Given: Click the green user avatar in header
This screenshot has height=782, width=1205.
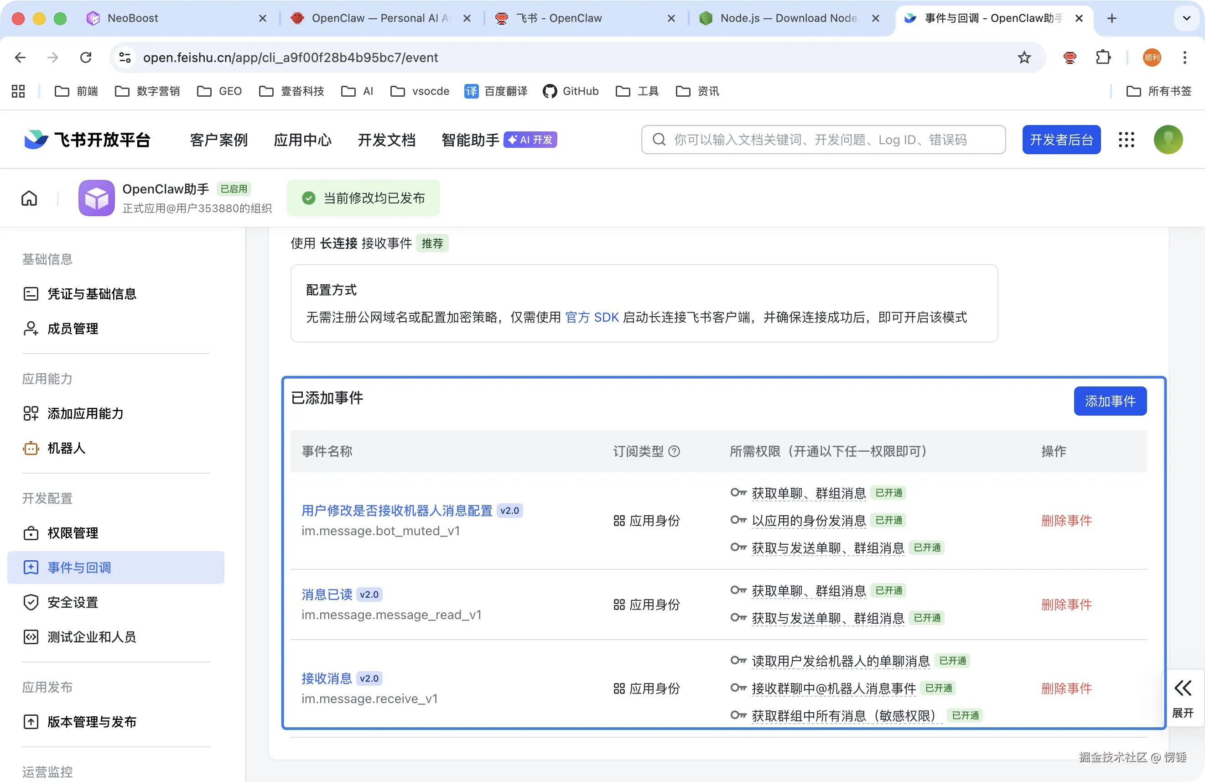Looking at the screenshot, I should [1168, 140].
